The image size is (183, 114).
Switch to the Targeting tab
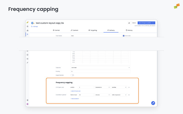click(x=93, y=30)
